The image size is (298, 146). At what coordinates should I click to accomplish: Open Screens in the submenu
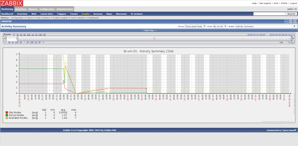[98, 14]
